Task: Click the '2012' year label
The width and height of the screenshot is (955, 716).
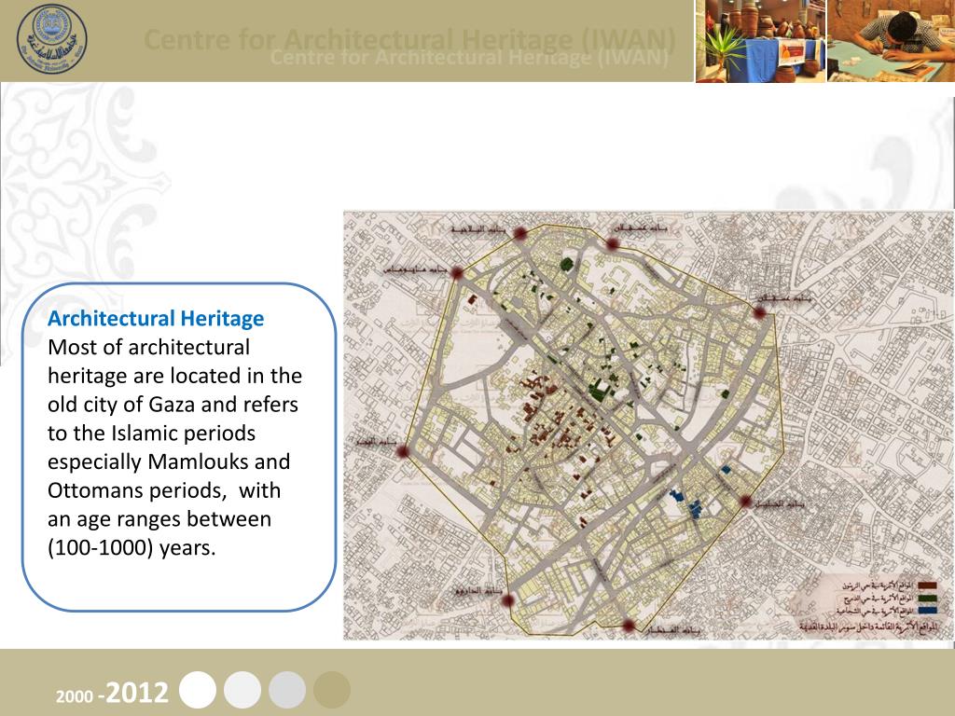Action: point(136,693)
